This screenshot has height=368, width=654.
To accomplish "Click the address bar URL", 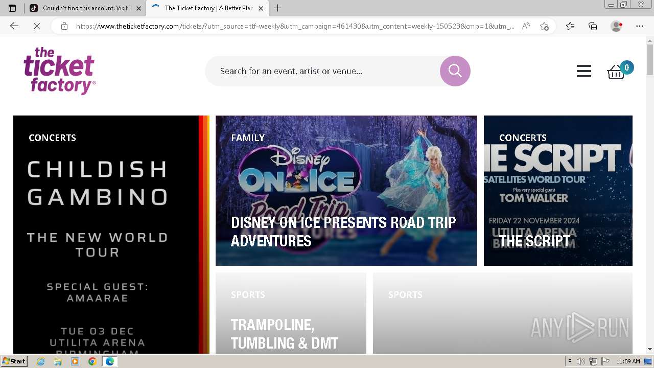I will click(295, 26).
